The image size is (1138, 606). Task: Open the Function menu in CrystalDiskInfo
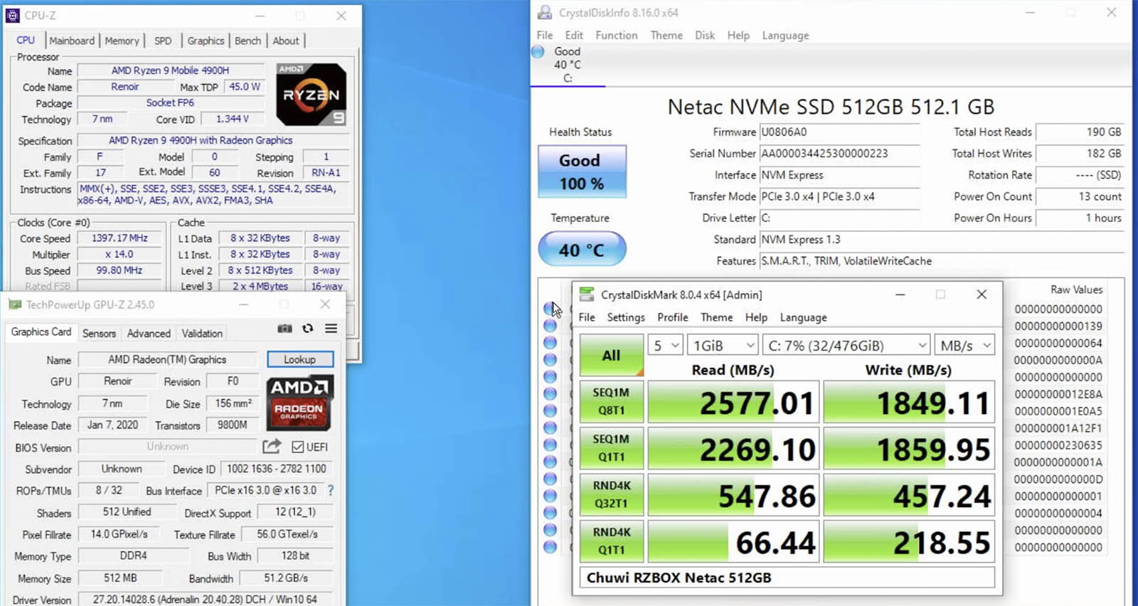coord(616,36)
